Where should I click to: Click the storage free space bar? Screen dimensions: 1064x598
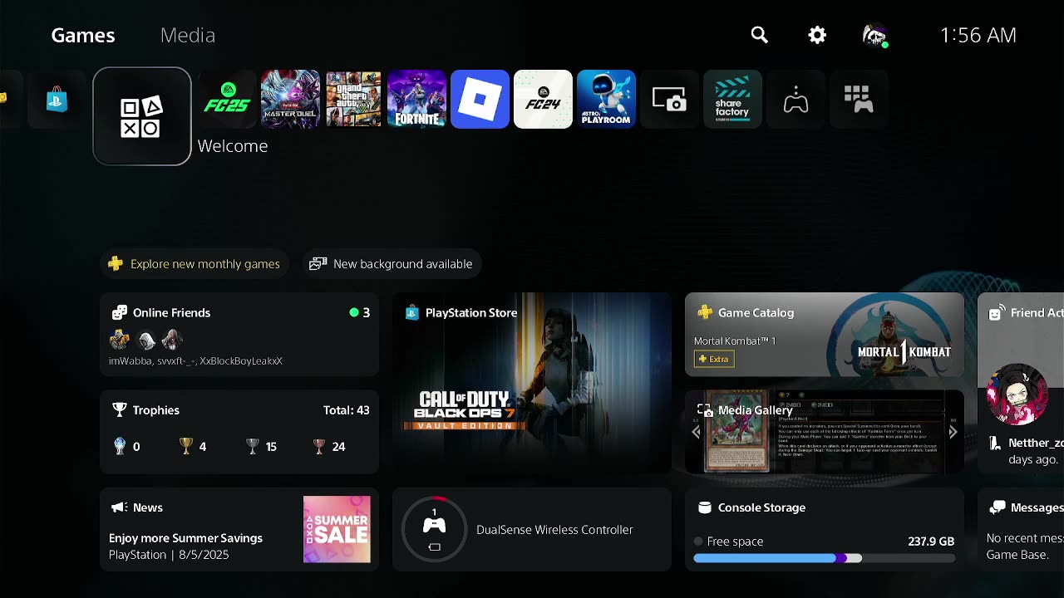(x=825, y=559)
